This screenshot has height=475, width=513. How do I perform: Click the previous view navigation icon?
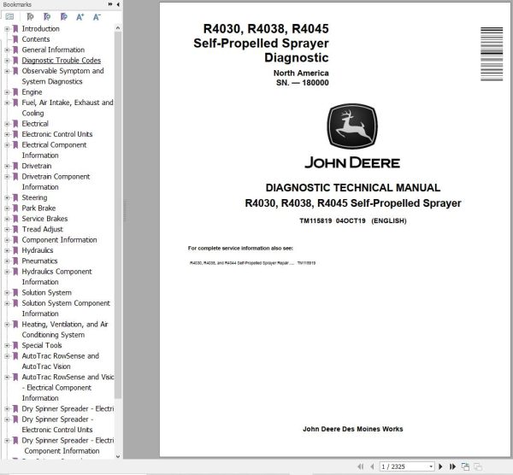pyautogui.click(x=465, y=466)
